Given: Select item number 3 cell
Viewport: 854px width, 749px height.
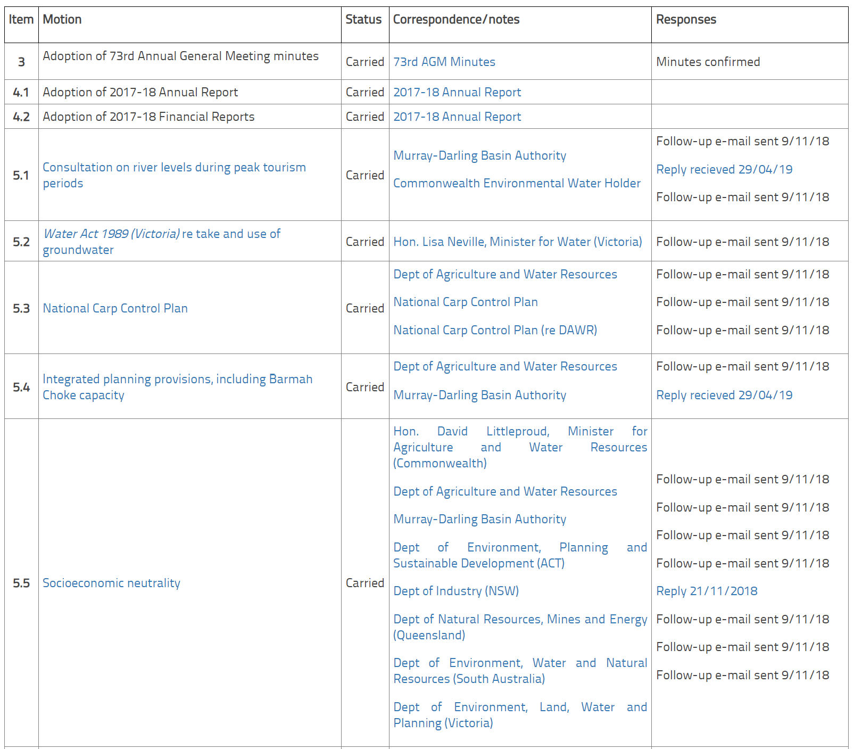Looking at the screenshot, I should pos(21,62).
